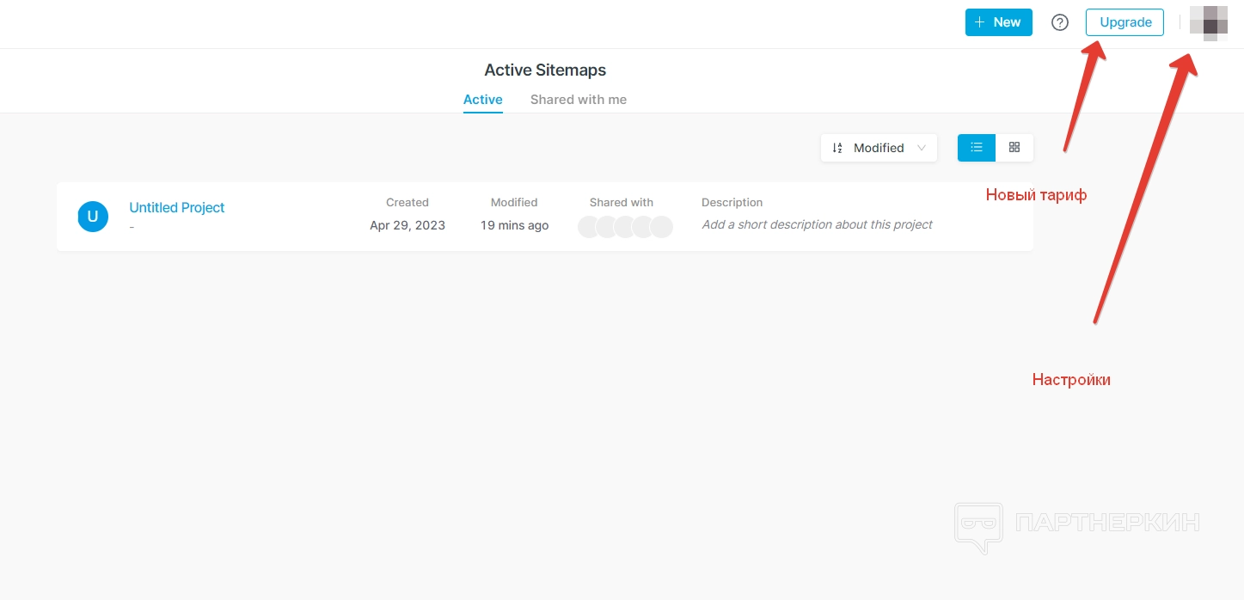This screenshot has width=1244, height=600.
Task: Expand the Modified sort dropdown chevron
Action: [922, 148]
